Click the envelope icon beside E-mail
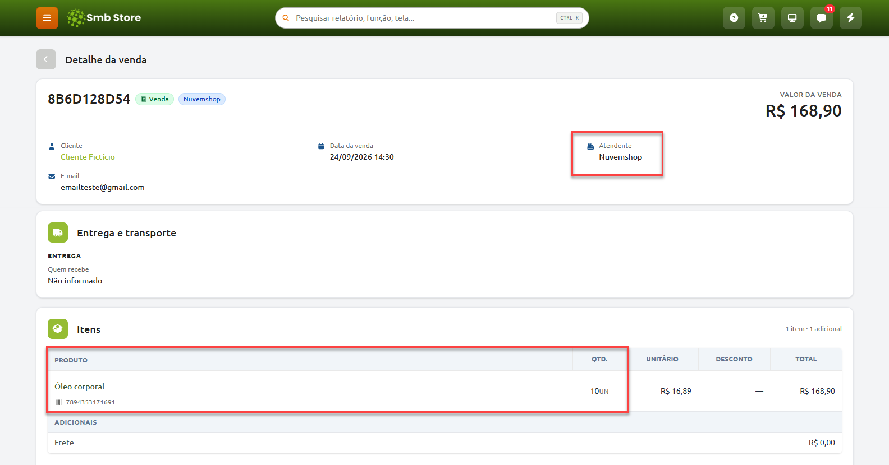Screen dimensions: 889x465 pyautogui.click(x=52, y=176)
